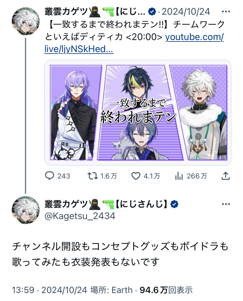Open the 2024/10/24 date on top tweet
Image resolution: width=243 pixels, height=301 pixels.
[x=186, y=12]
